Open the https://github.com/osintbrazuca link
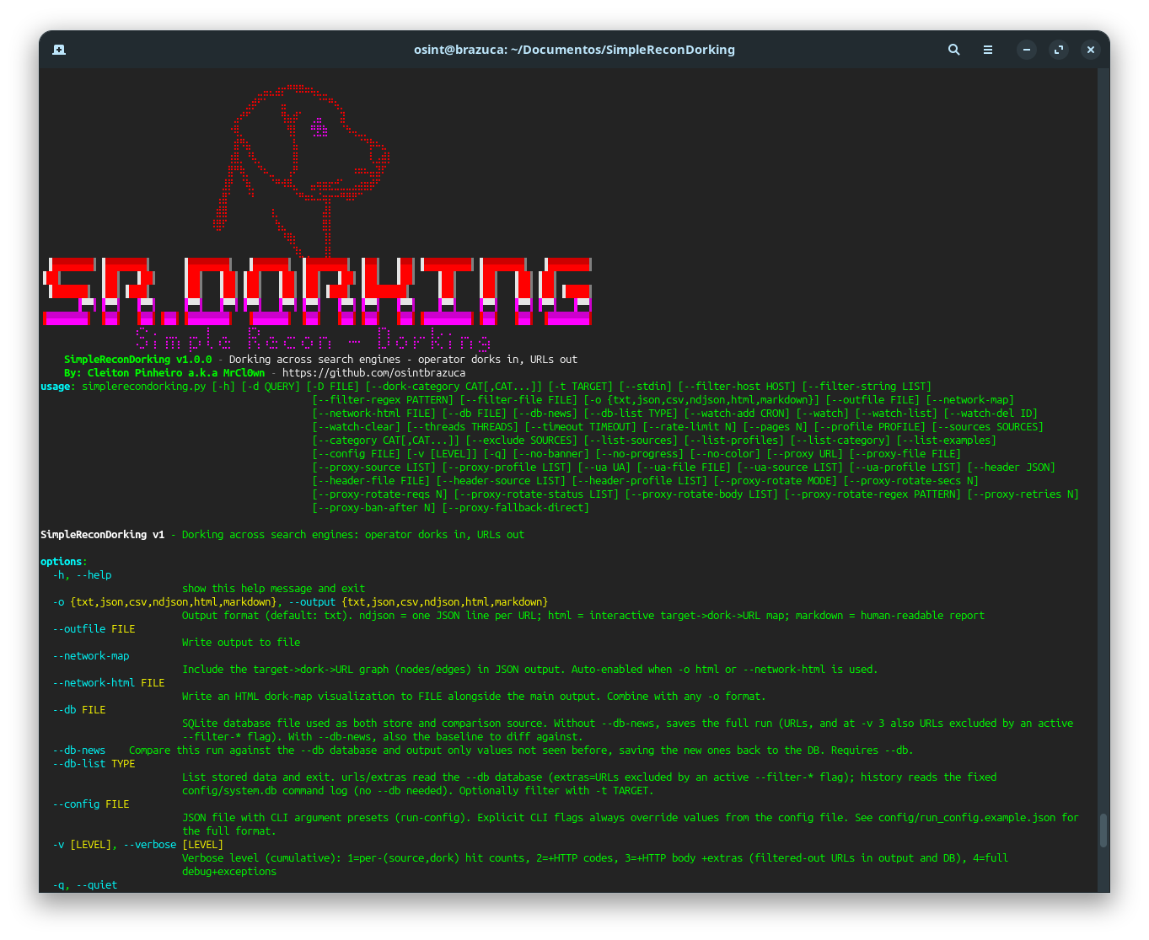1149x940 pixels. [373, 373]
